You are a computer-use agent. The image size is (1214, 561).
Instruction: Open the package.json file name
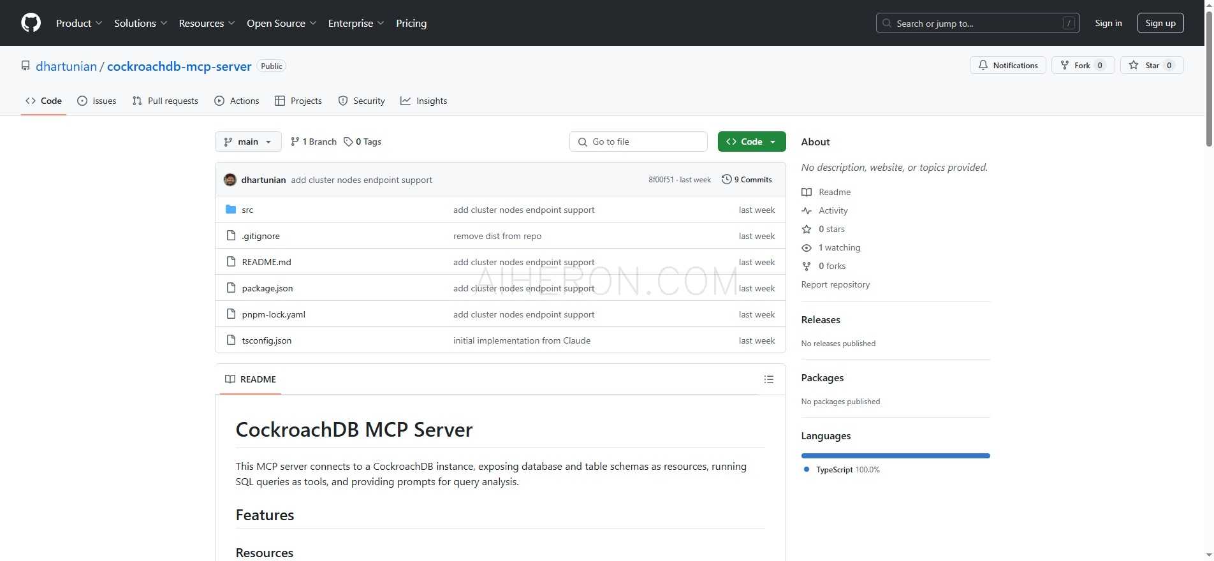pyautogui.click(x=267, y=288)
